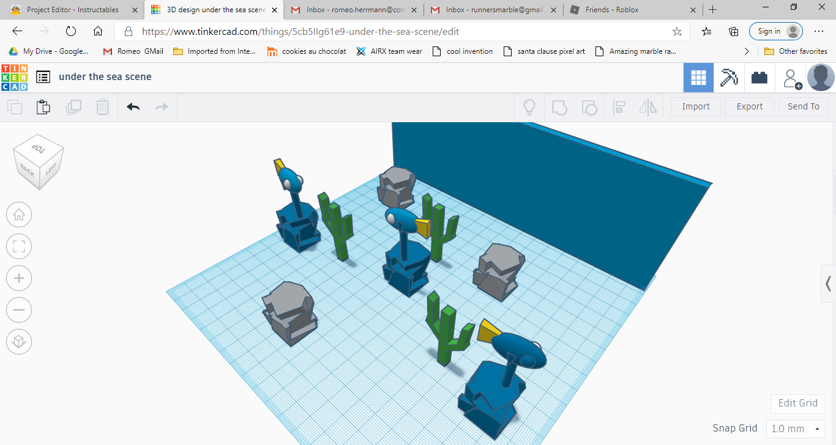The image size is (836, 445).
Task: Open Amazing marble ra... bookmark
Action: pyautogui.click(x=636, y=51)
